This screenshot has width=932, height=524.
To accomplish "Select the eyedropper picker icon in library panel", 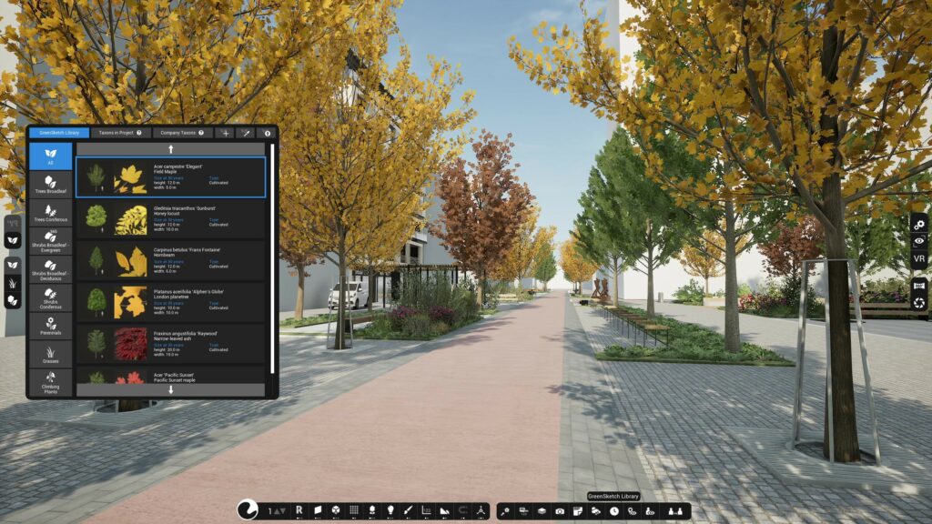I will pos(246,133).
